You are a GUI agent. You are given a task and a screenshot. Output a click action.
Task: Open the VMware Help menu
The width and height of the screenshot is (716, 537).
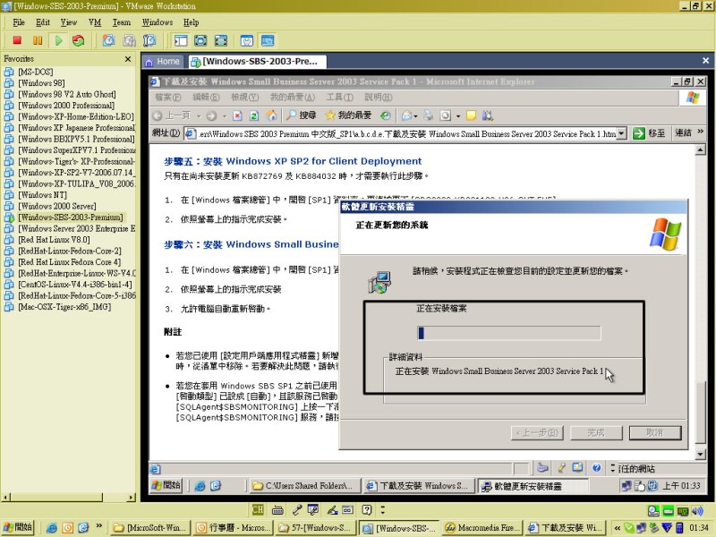pos(191,22)
